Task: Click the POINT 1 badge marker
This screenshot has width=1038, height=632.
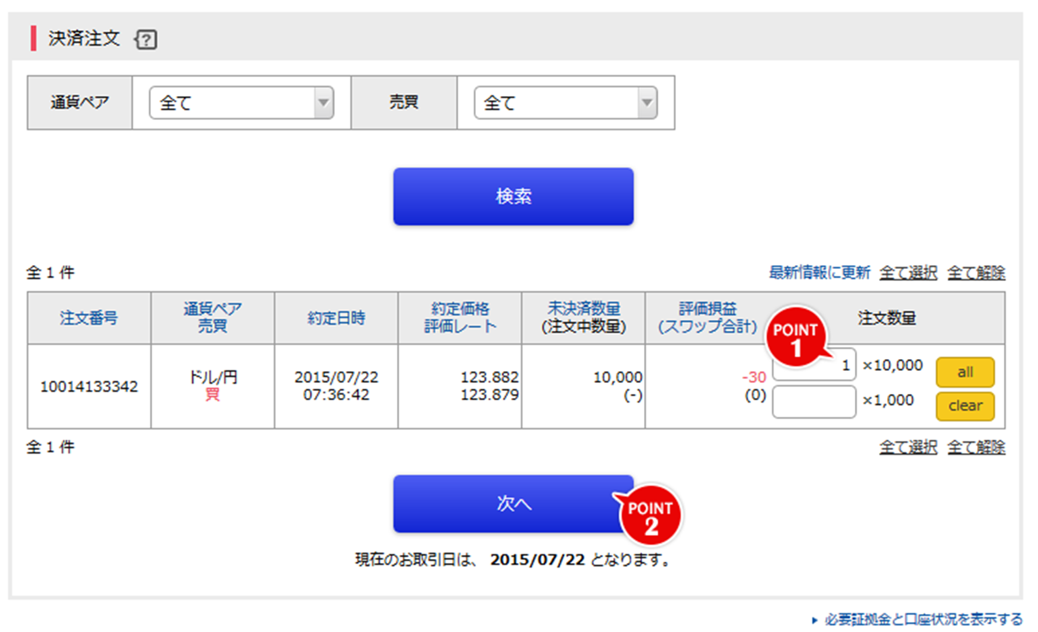Action: pos(796,337)
